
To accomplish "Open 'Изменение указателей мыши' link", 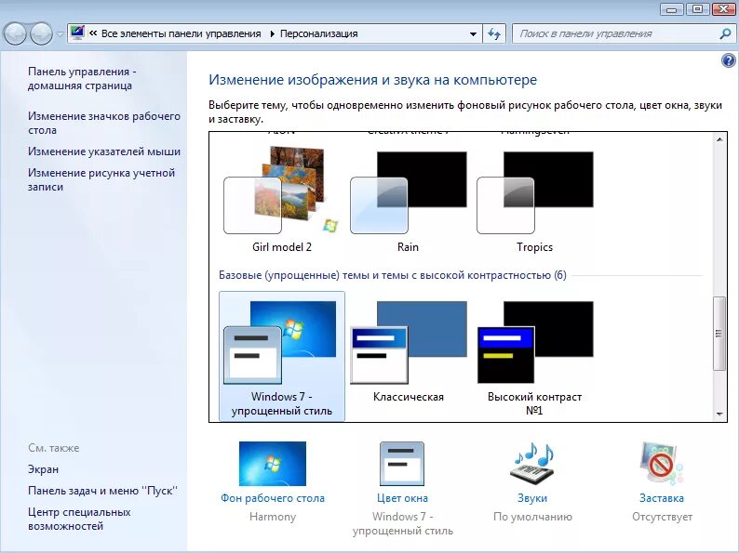I will (104, 151).
